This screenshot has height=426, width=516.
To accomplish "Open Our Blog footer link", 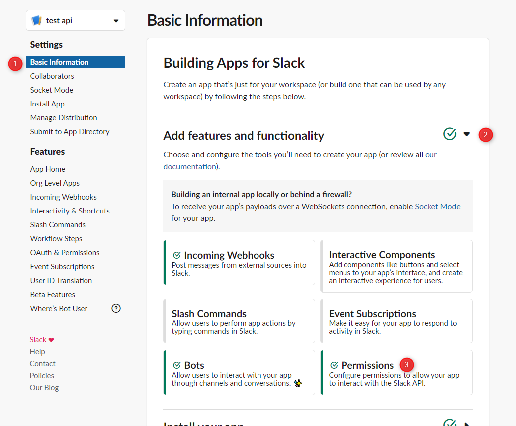I will [x=44, y=388].
